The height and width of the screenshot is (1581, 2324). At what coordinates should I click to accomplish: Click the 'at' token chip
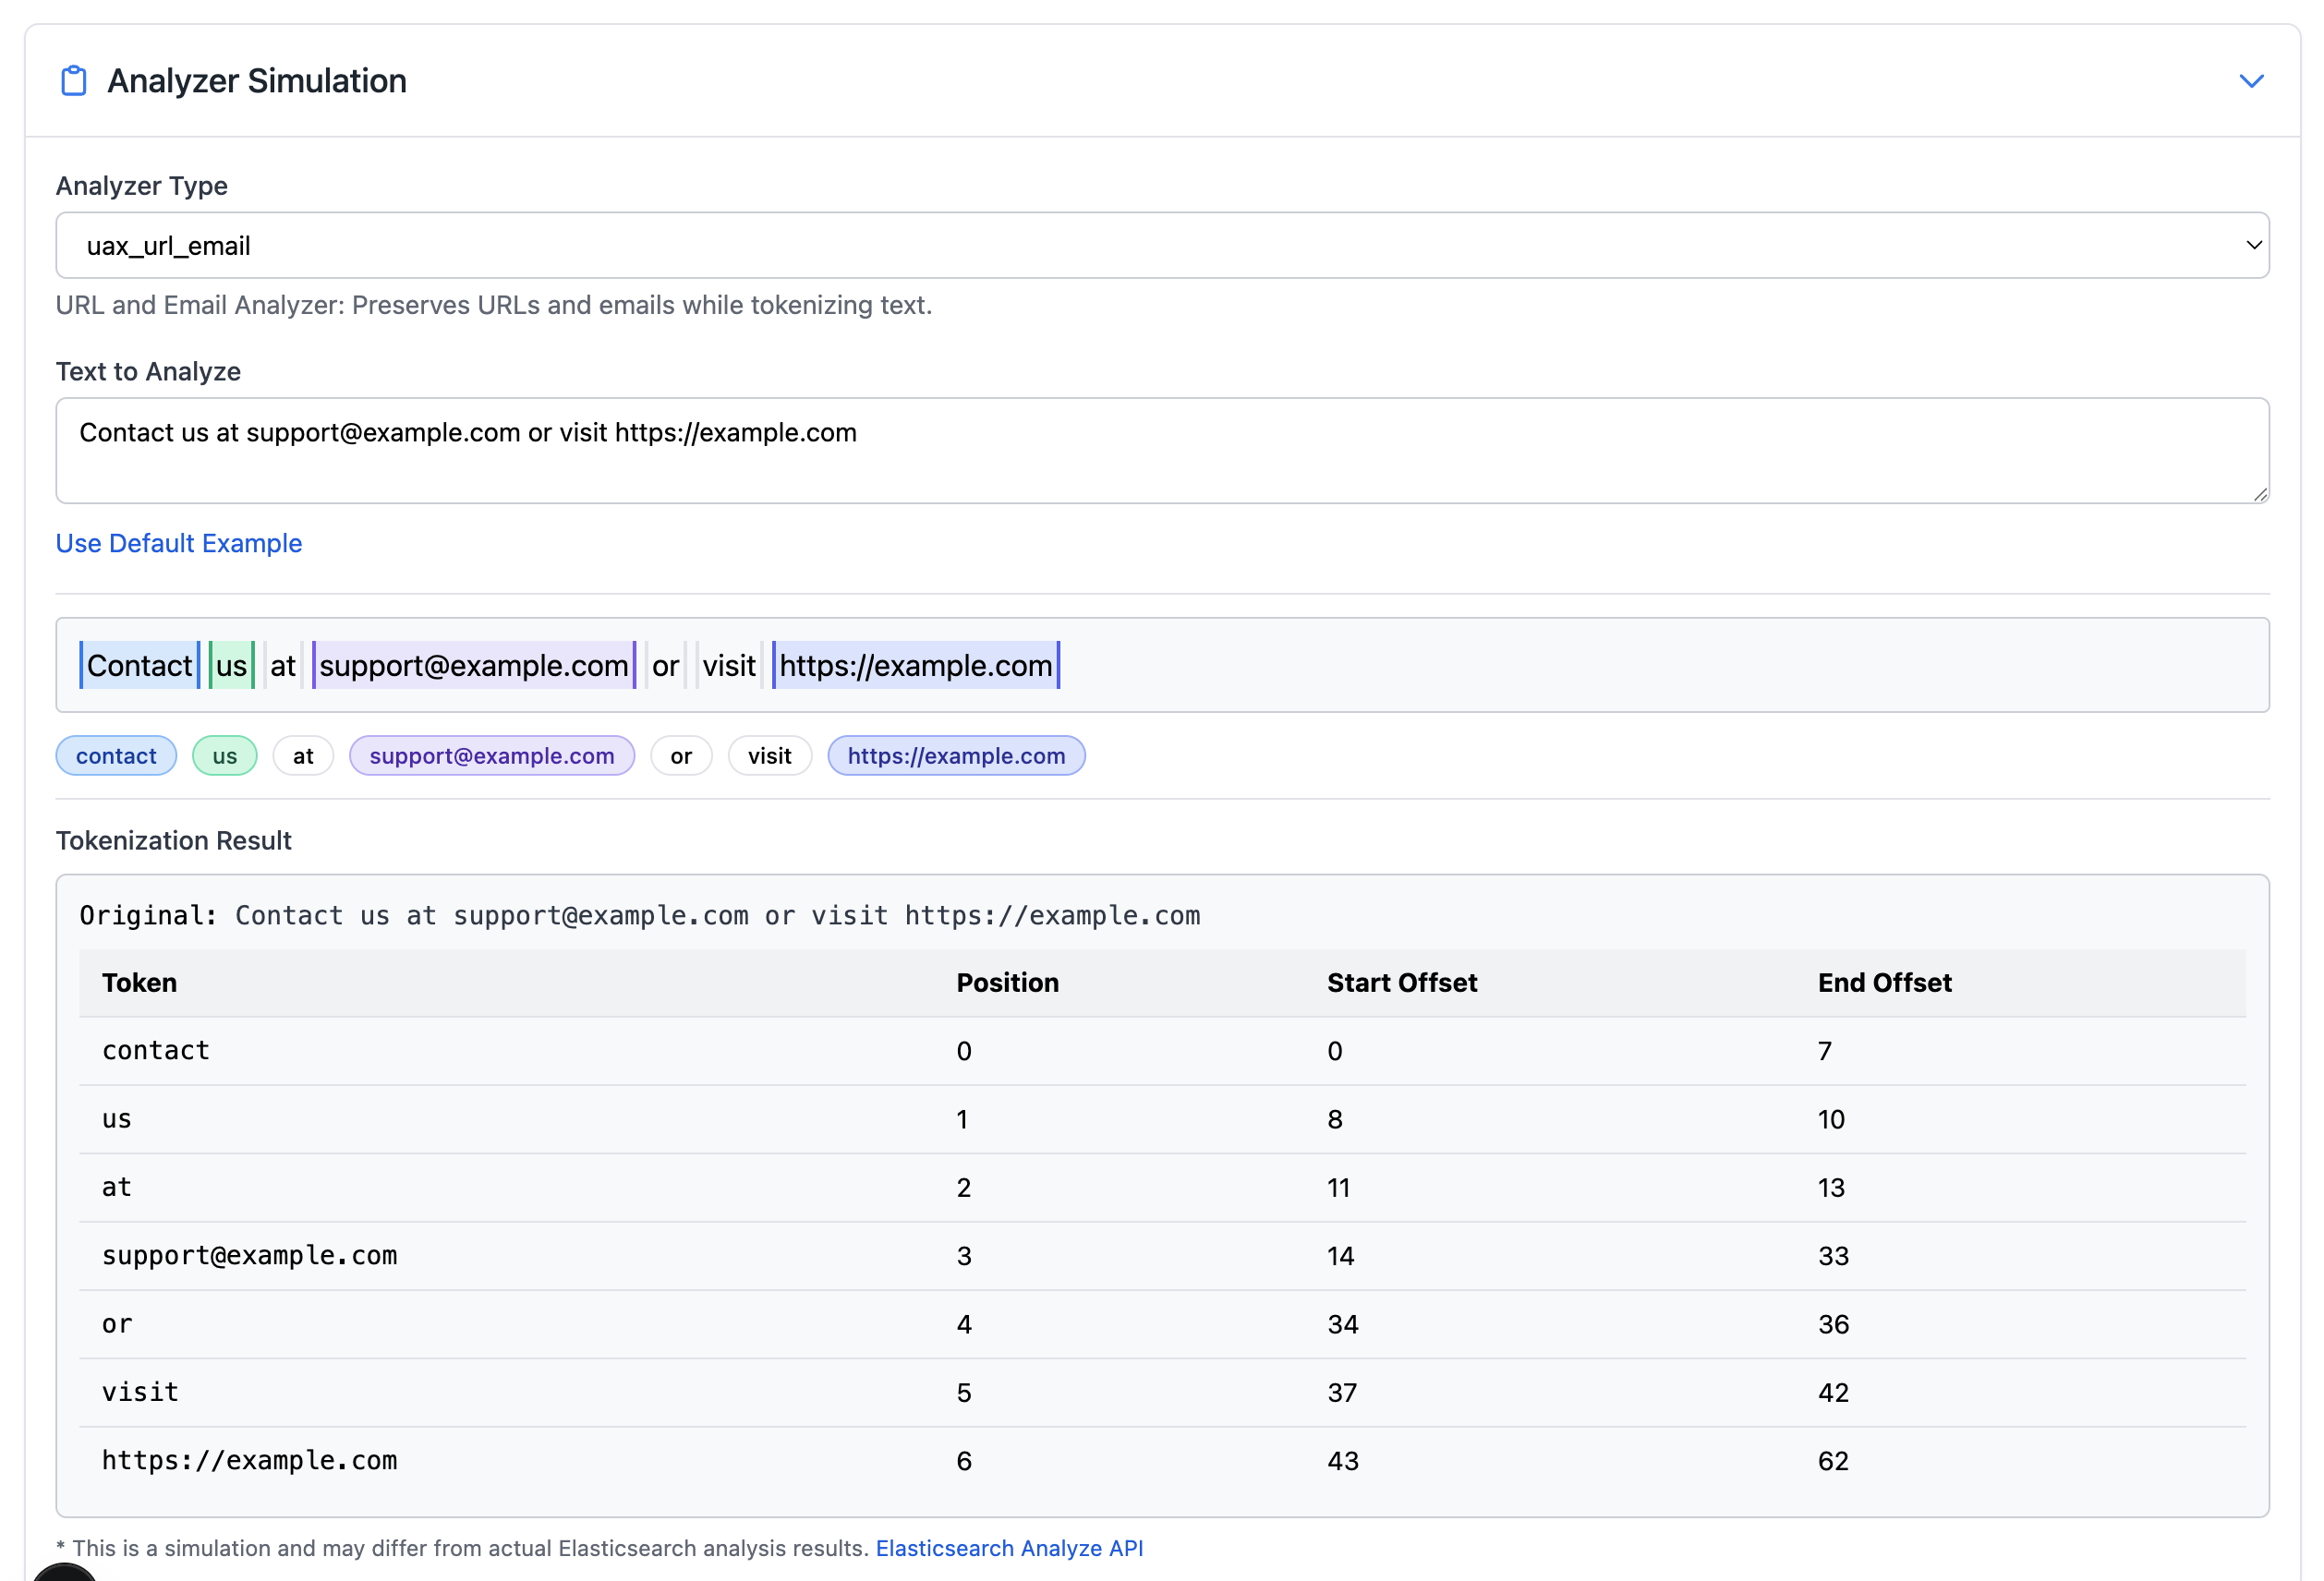(x=303, y=756)
